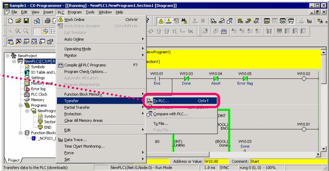The width and height of the screenshot is (329, 171).
Task: Click the Transfer from PLC toolbar icon
Action: click(221, 21)
